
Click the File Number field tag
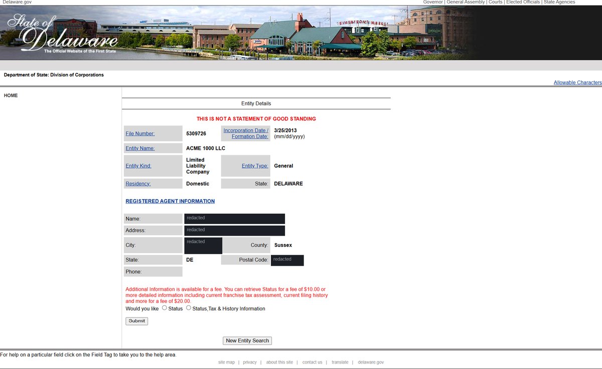(x=140, y=133)
